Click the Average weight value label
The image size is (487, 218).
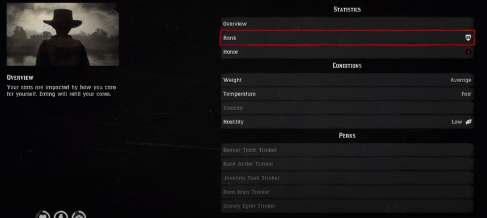460,80
